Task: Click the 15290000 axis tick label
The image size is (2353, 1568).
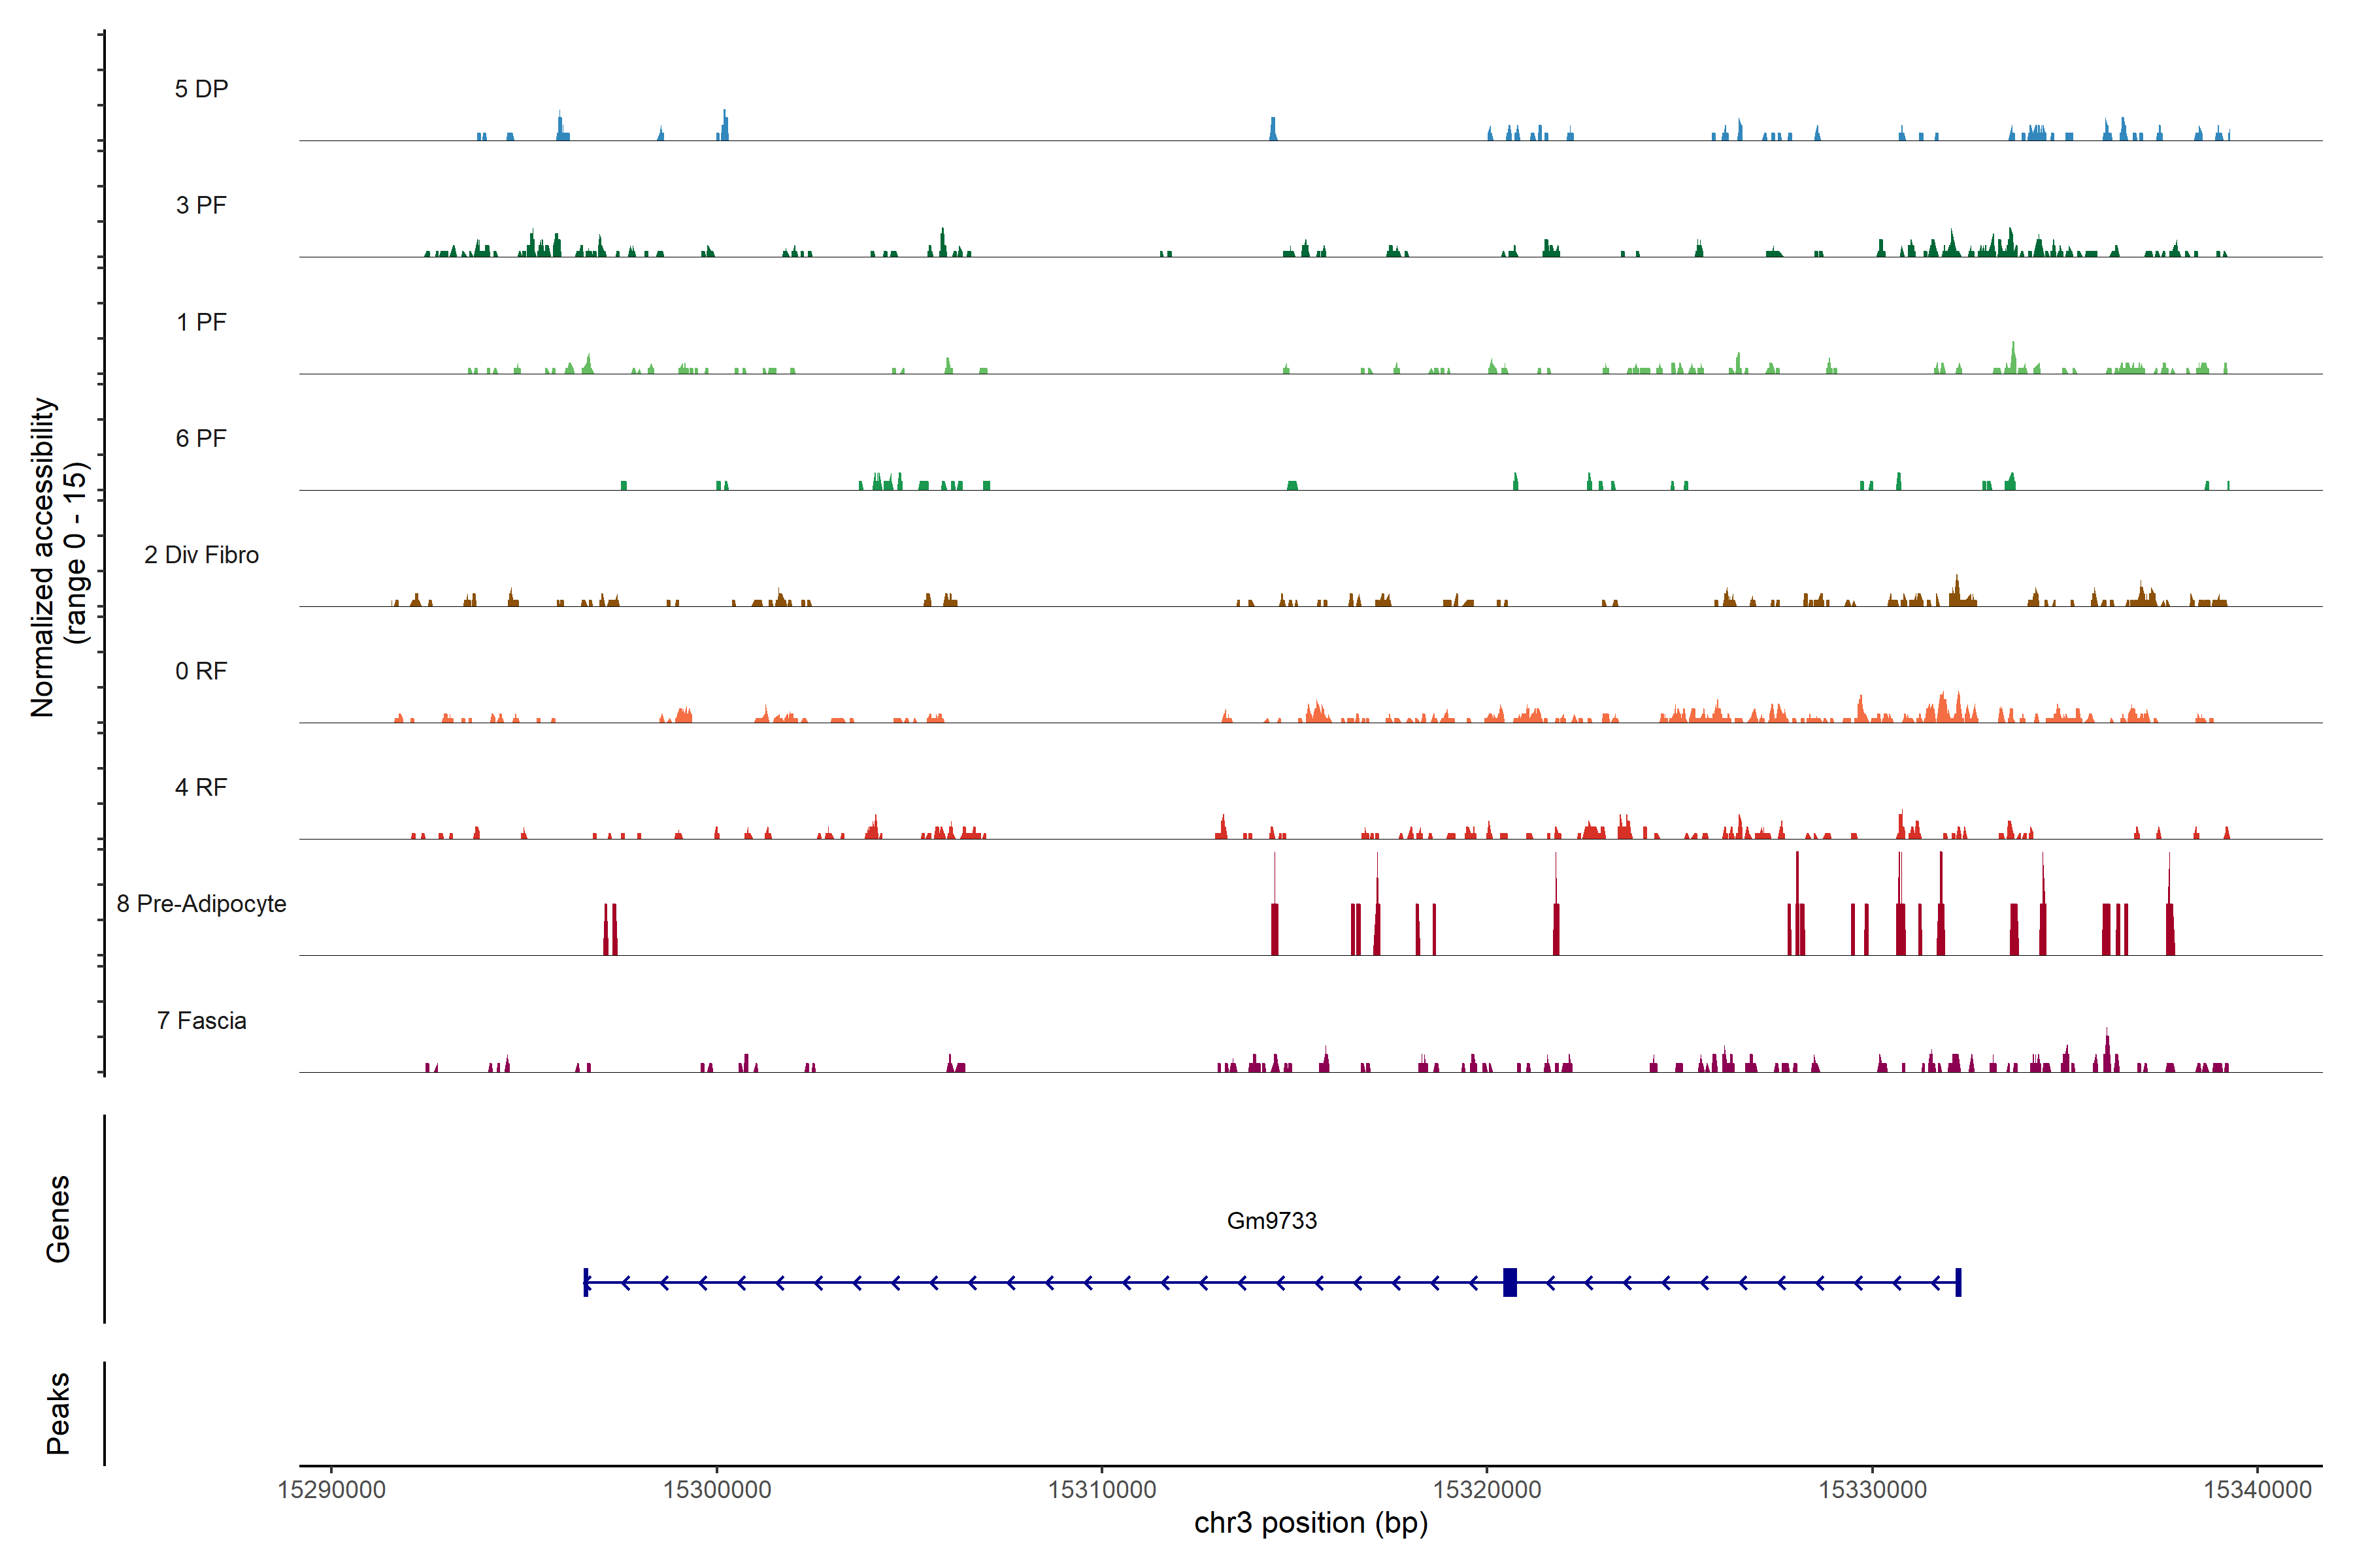Action: point(331,1489)
